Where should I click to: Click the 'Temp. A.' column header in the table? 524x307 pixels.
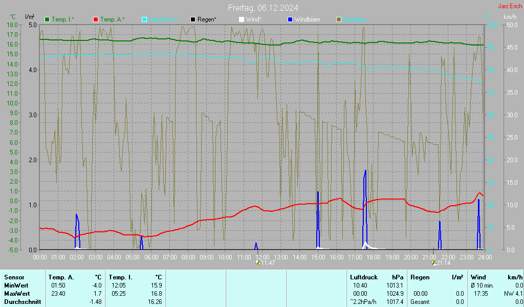(61, 277)
